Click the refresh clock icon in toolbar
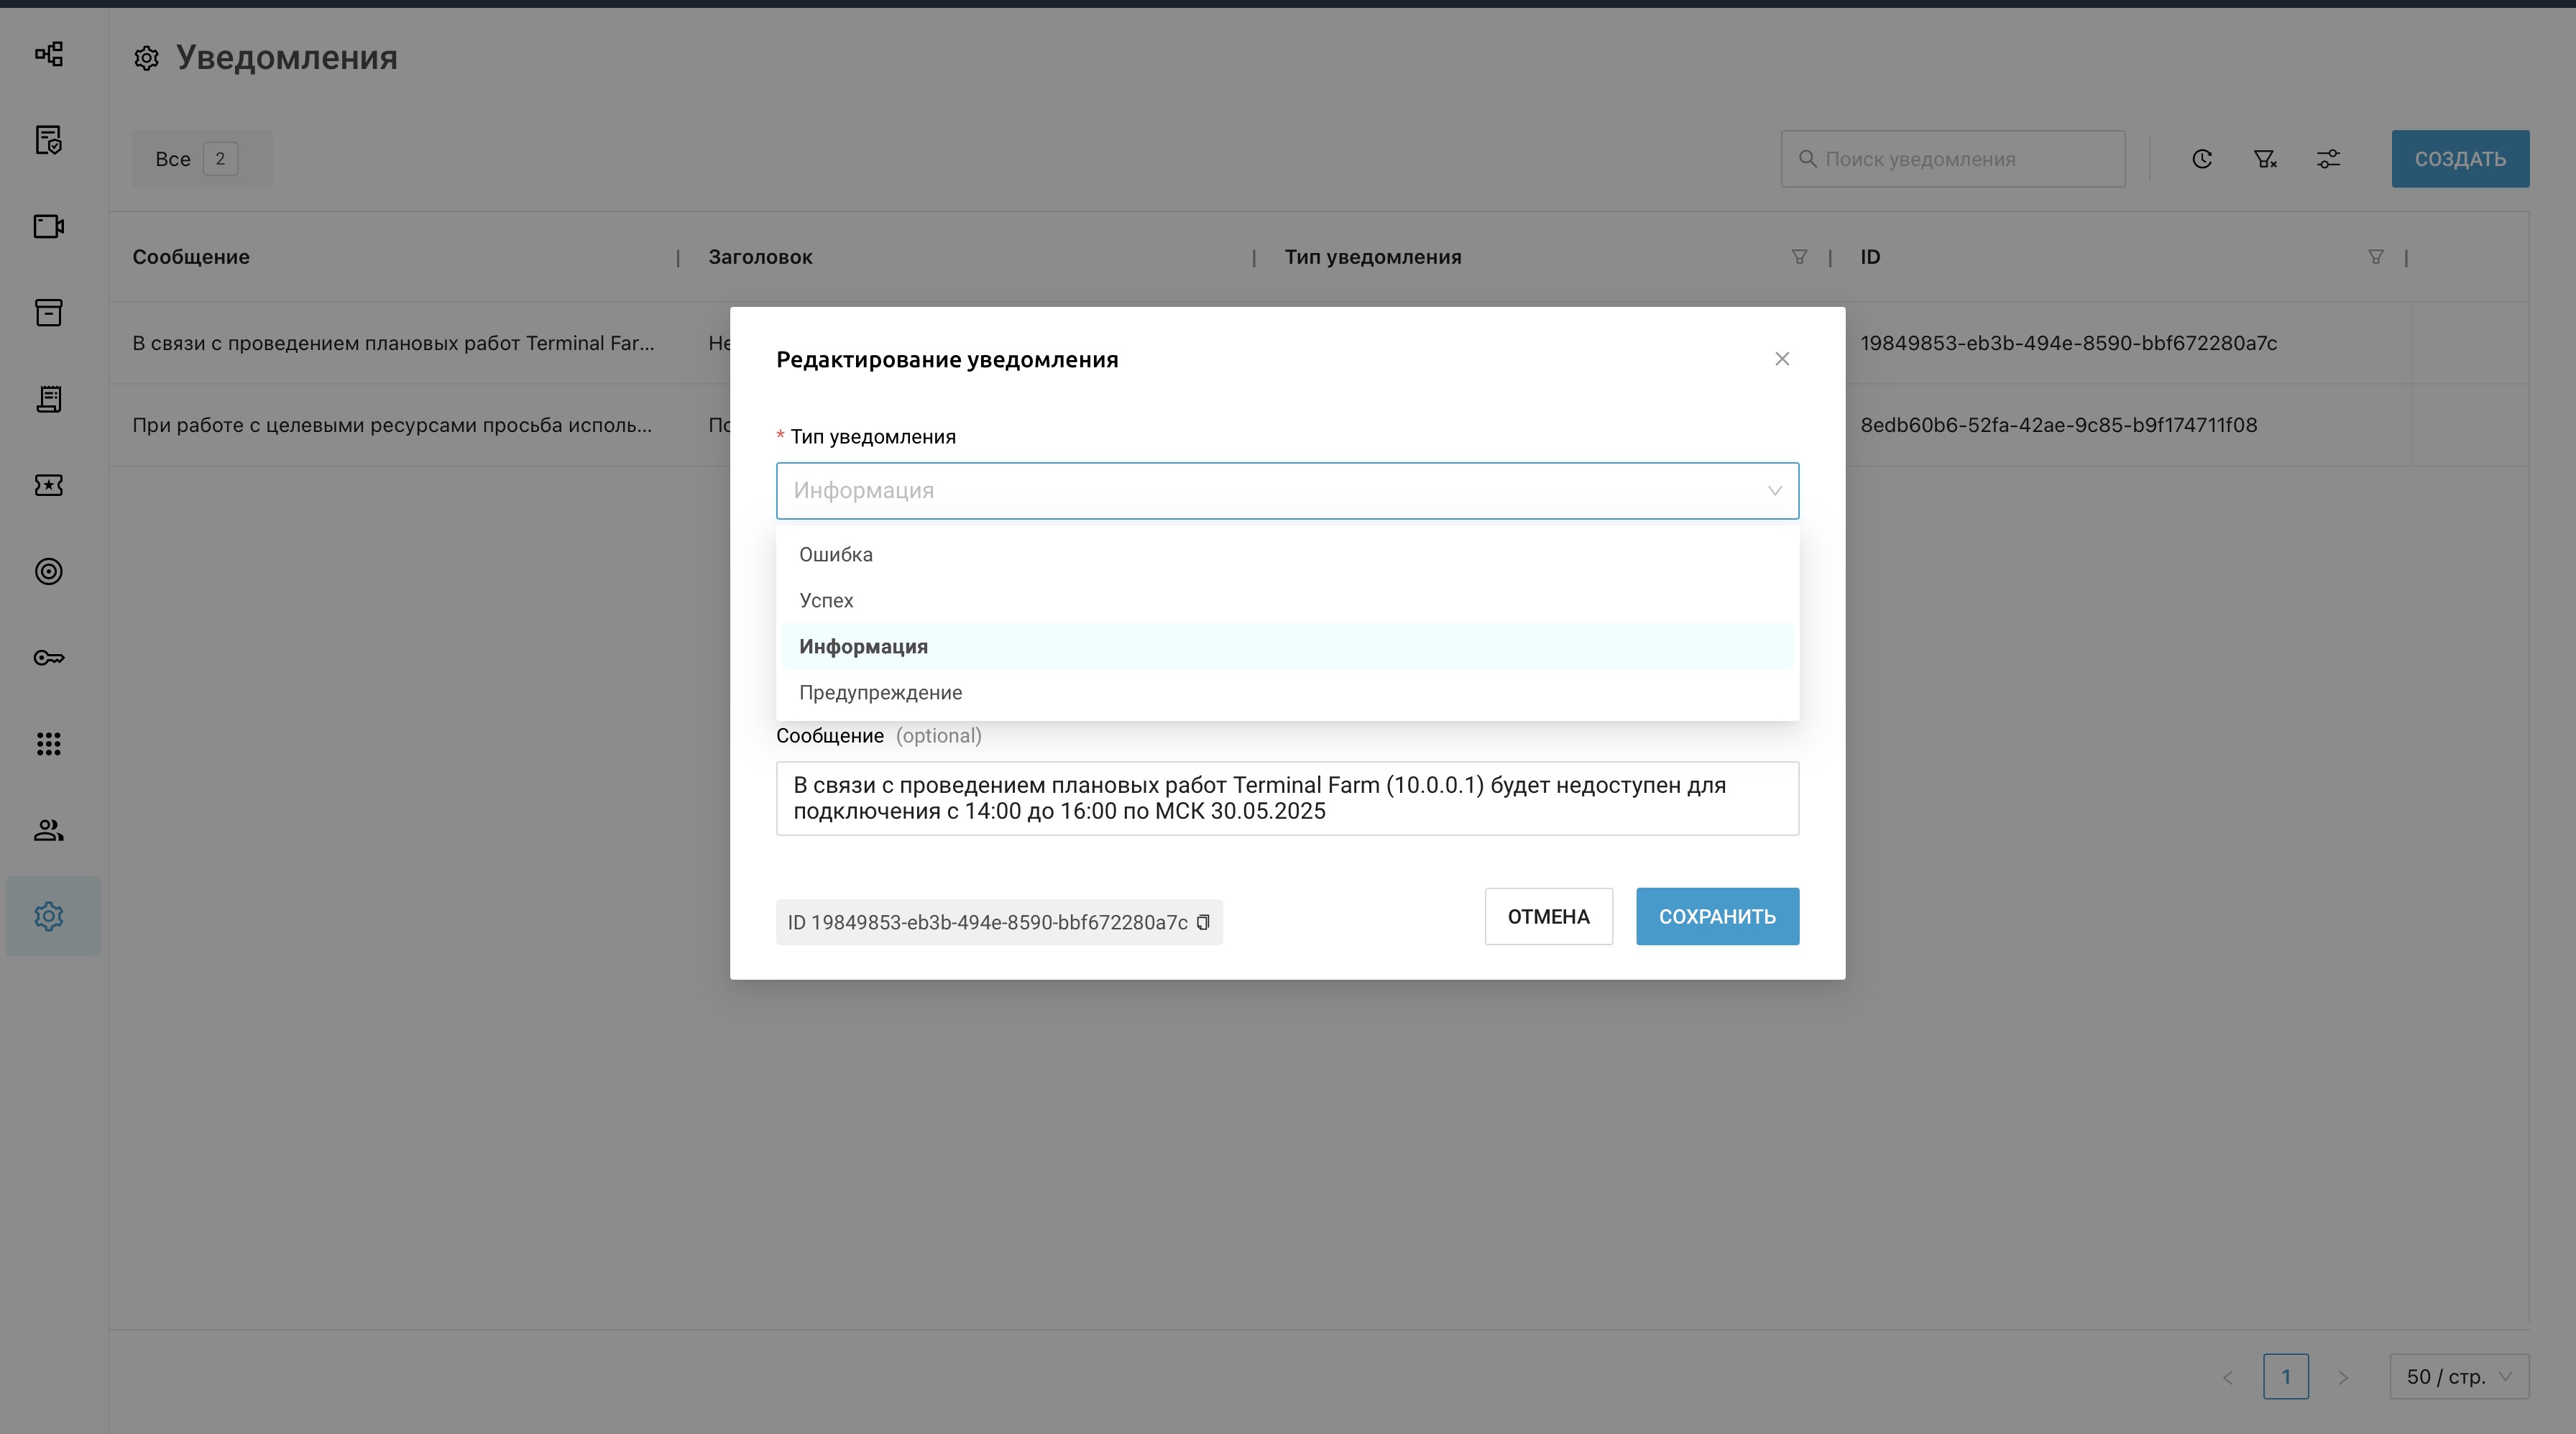Screen dimensions: 2576x1434 [x=2202, y=159]
